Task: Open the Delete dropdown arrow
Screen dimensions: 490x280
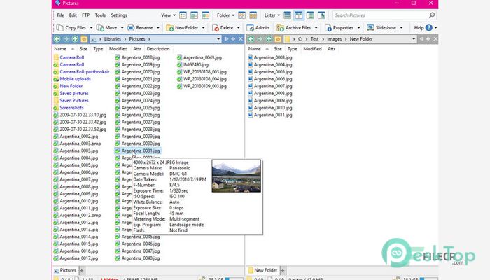Action: click(239, 27)
